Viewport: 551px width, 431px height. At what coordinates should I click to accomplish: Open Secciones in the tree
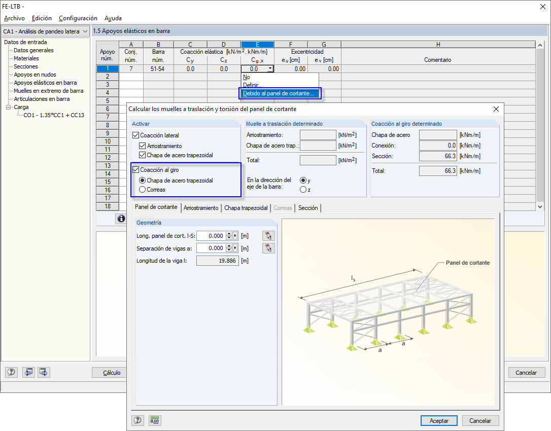tap(26, 66)
